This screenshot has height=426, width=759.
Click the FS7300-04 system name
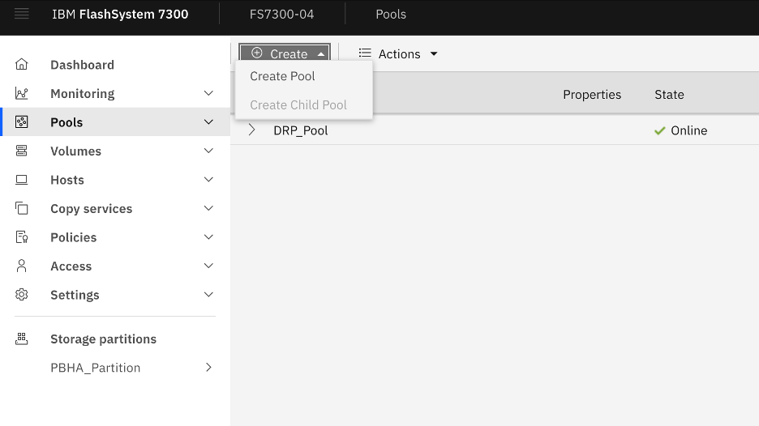coord(281,15)
